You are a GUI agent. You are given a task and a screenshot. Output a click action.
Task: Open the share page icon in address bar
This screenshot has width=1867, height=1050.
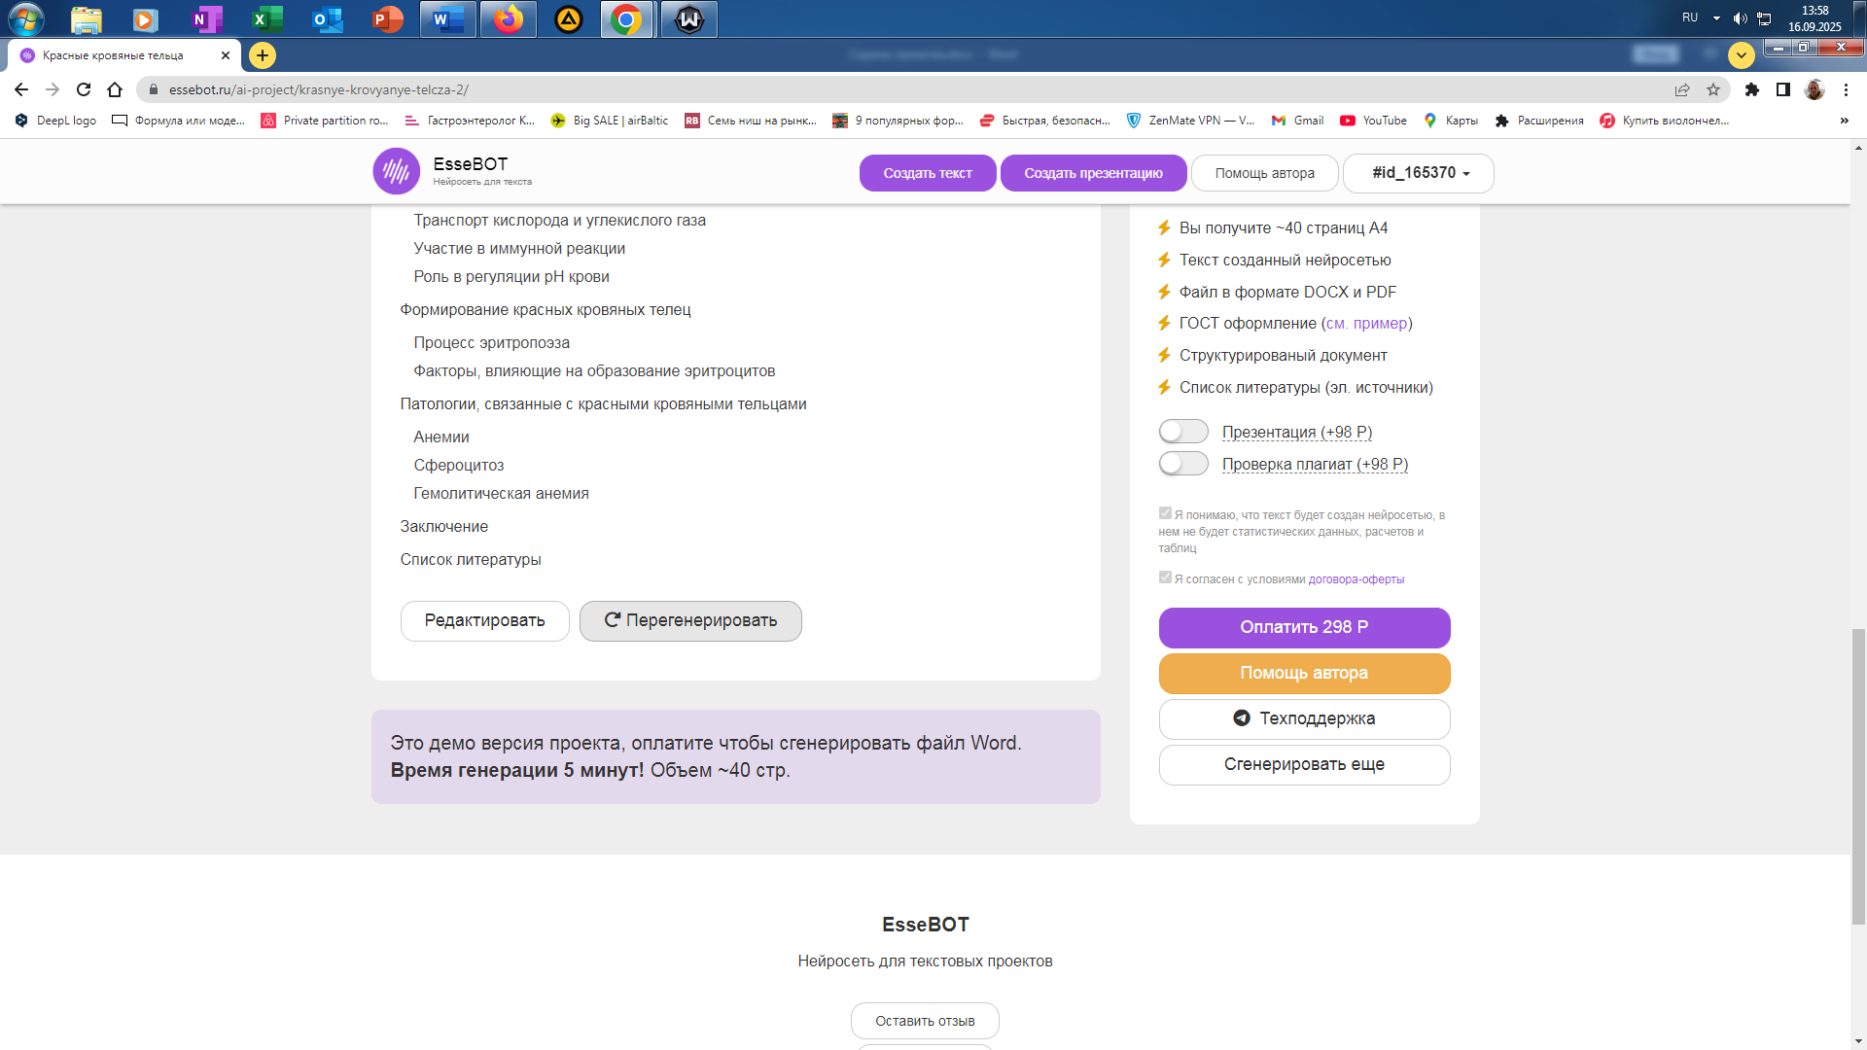1682,89
